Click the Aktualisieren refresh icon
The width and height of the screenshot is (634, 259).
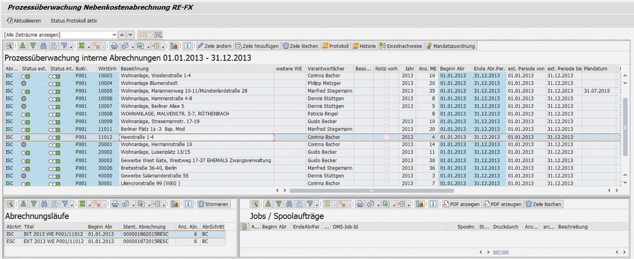[x=10, y=21]
